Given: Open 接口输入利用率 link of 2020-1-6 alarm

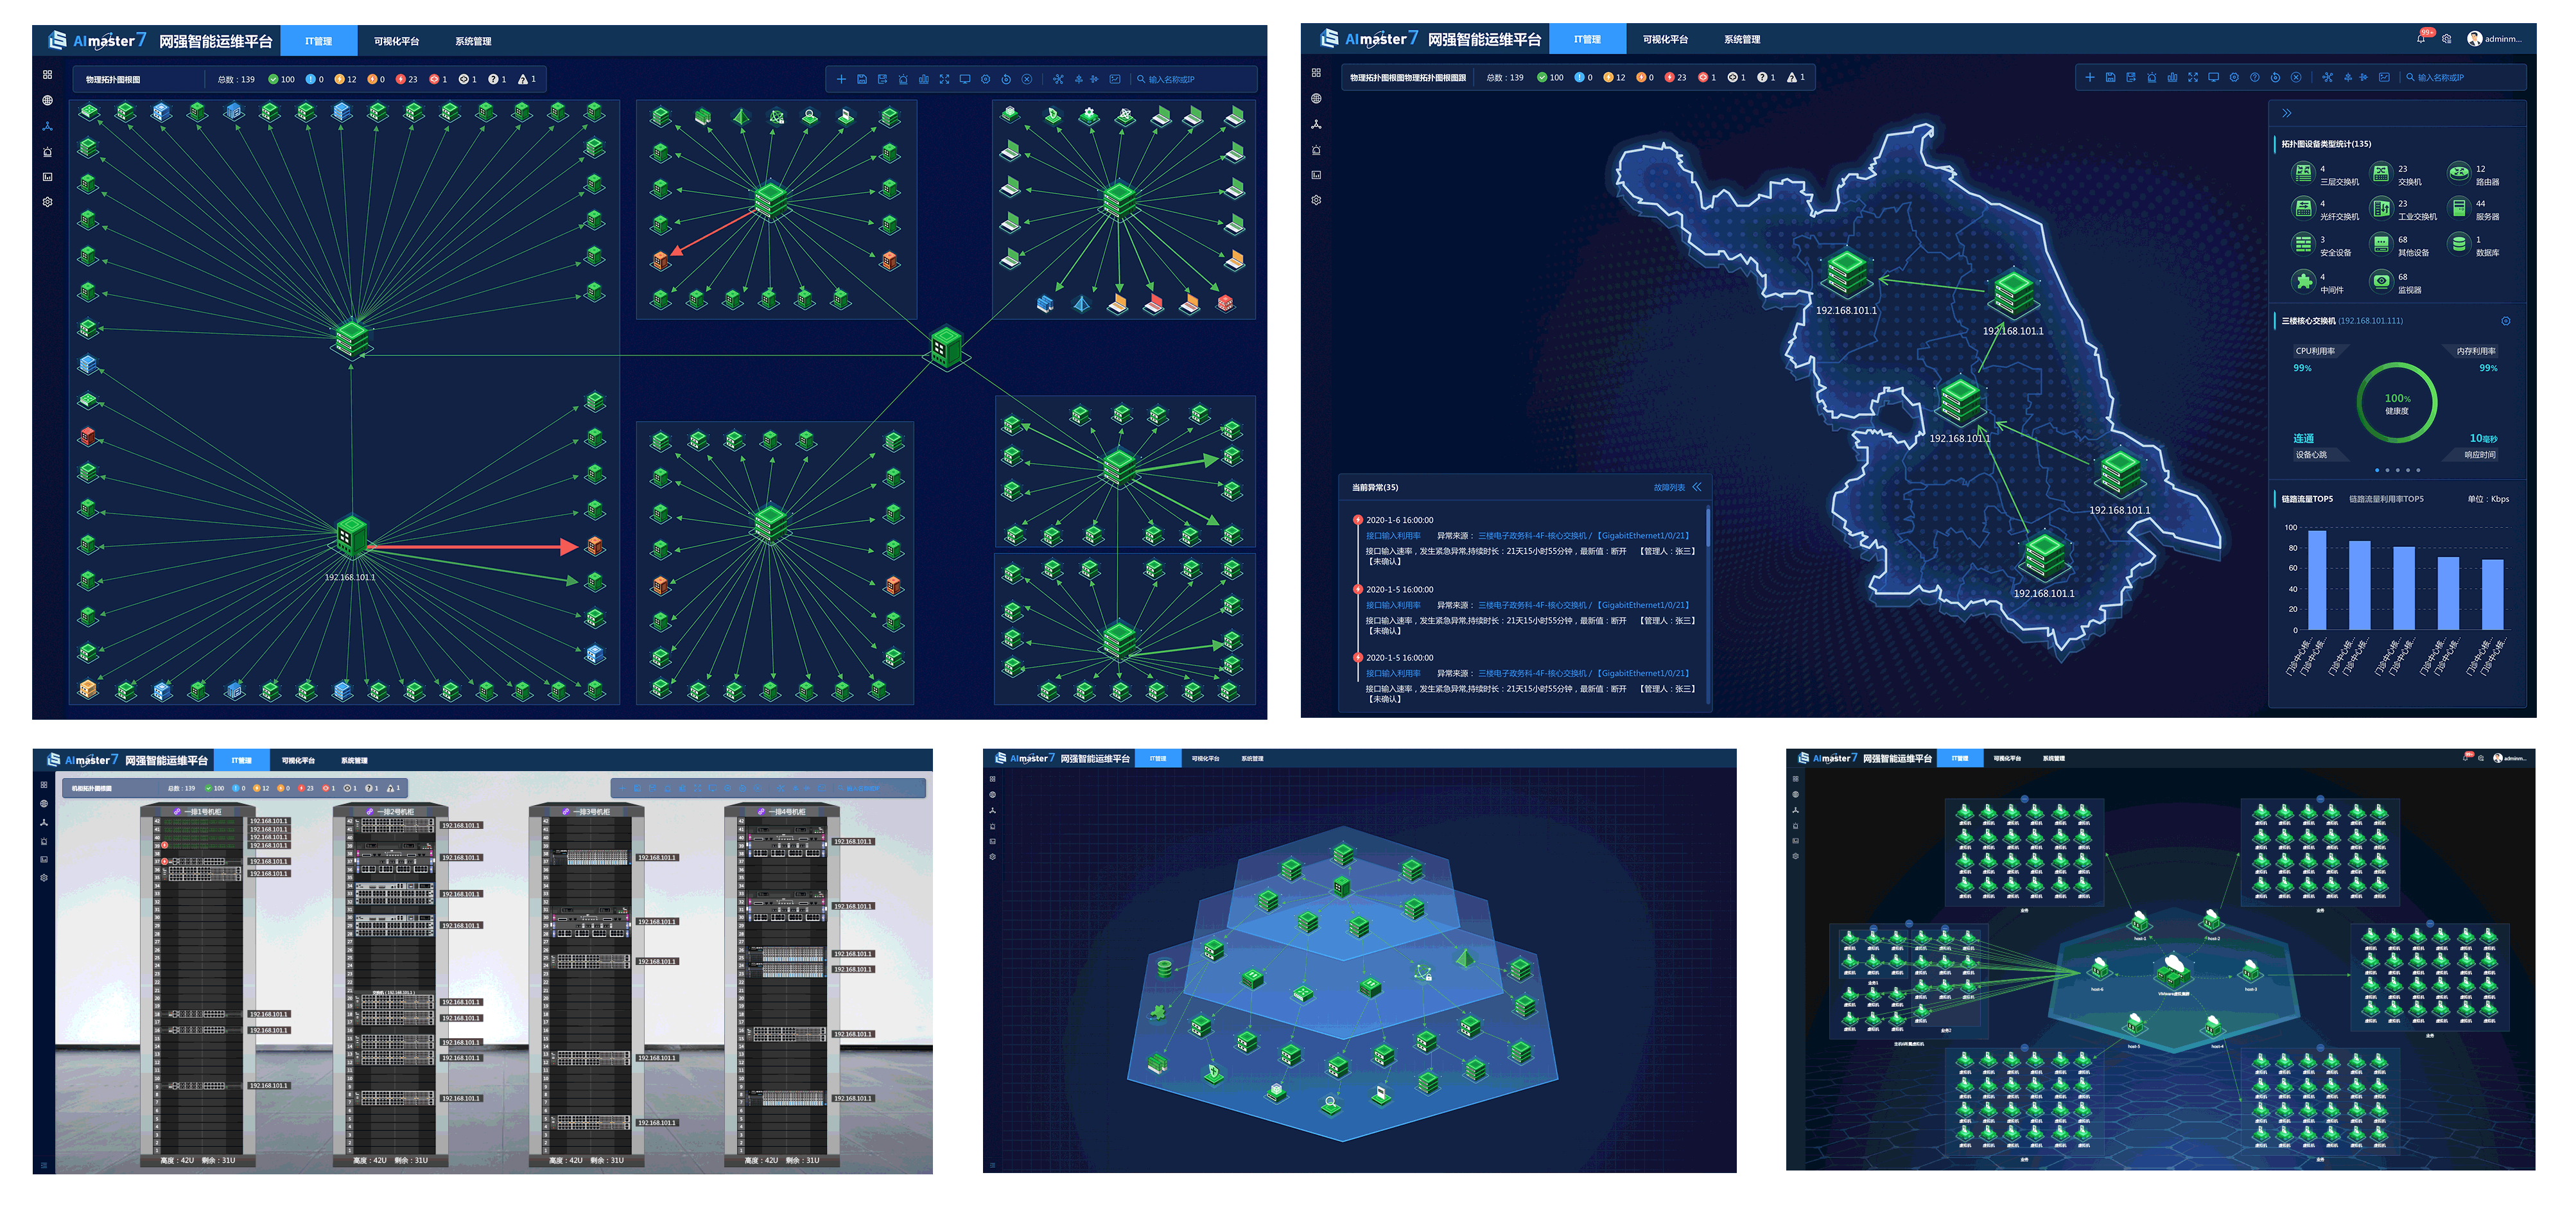Looking at the screenshot, I should 1393,536.
